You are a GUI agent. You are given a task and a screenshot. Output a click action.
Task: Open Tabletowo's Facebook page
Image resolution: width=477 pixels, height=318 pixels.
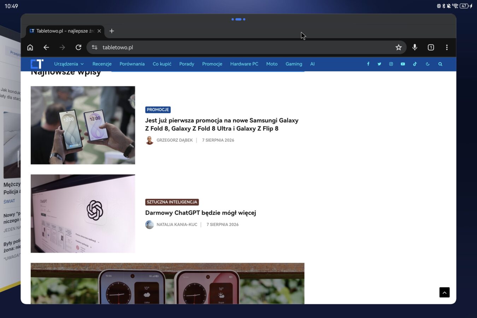click(368, 64)
